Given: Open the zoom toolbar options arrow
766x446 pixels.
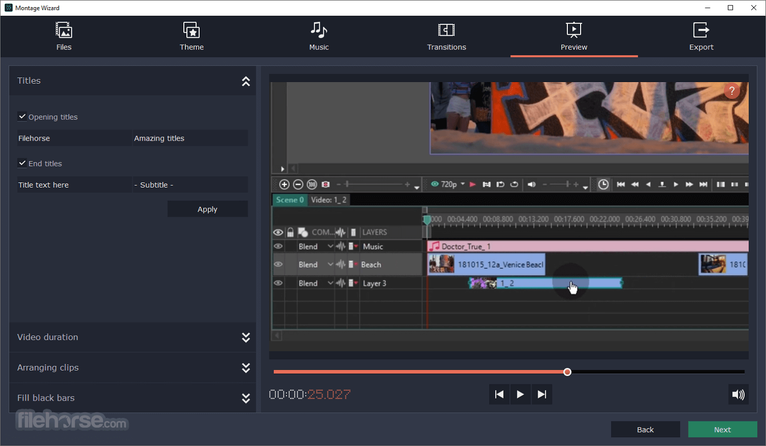Looking at the screenshot, I should pyautogui.click(x=417, y=187).
